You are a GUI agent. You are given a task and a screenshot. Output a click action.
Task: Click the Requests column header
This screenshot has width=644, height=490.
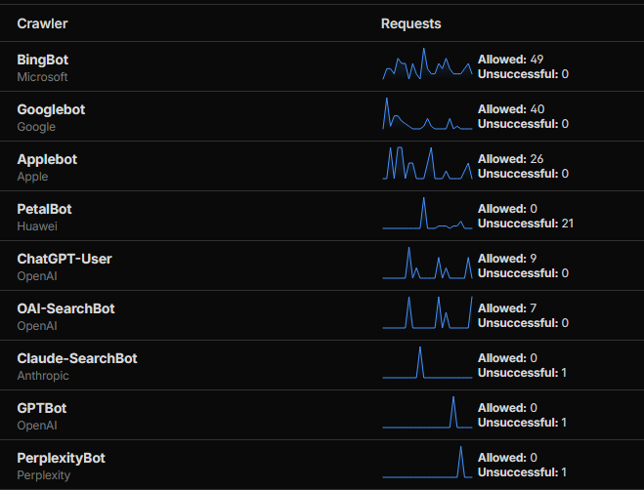[x=410, y=23]
